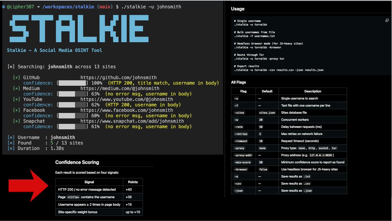Click the "@cipher387" username in the prompt
The width and height of the screenshot is (392, 221).
coord(20,7)
